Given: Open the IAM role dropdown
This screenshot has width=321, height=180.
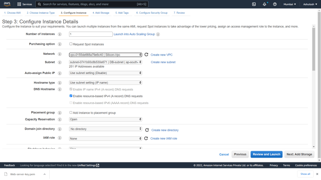Looking at the screenshot, I should pos(106,138).
